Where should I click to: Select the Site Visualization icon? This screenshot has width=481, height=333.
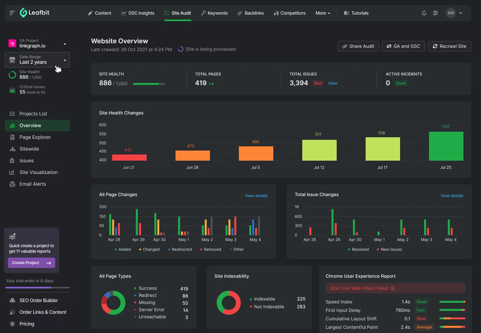coord(12,172)
